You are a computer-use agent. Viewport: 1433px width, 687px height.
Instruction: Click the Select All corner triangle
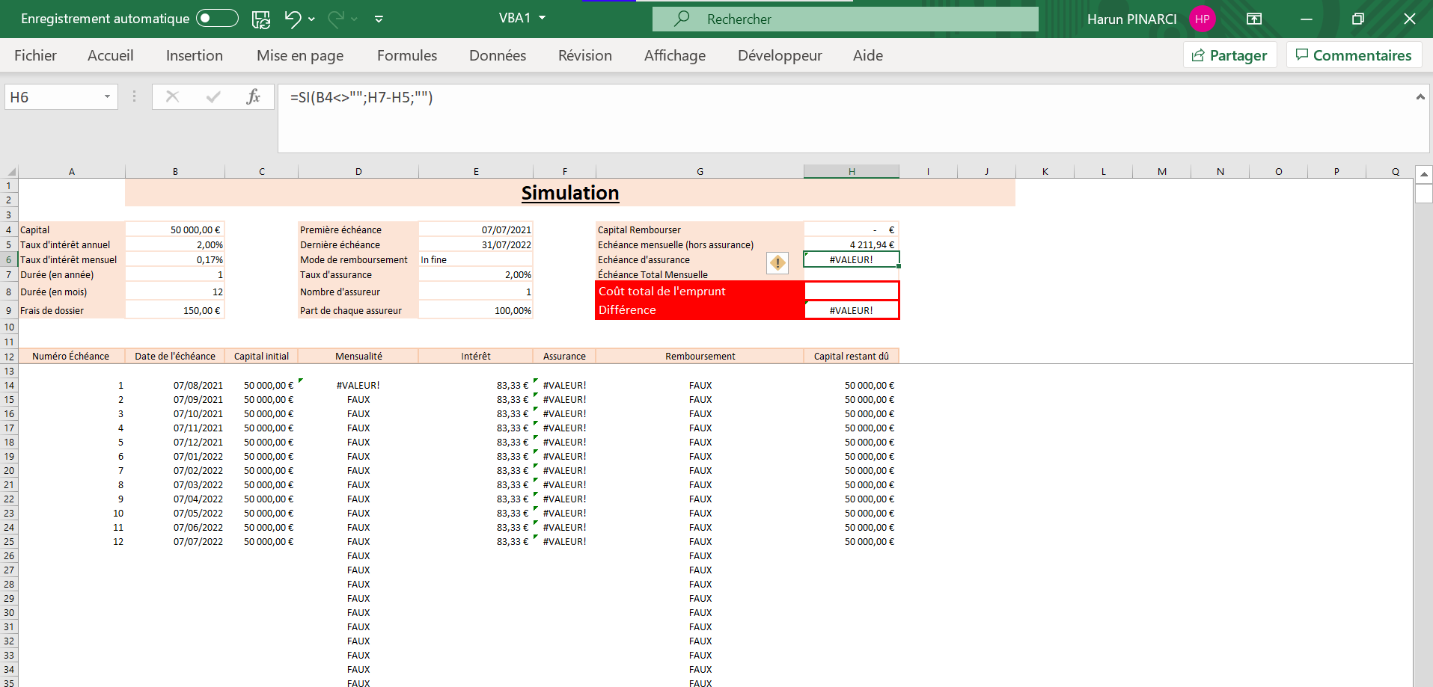(x=10, y=172)
